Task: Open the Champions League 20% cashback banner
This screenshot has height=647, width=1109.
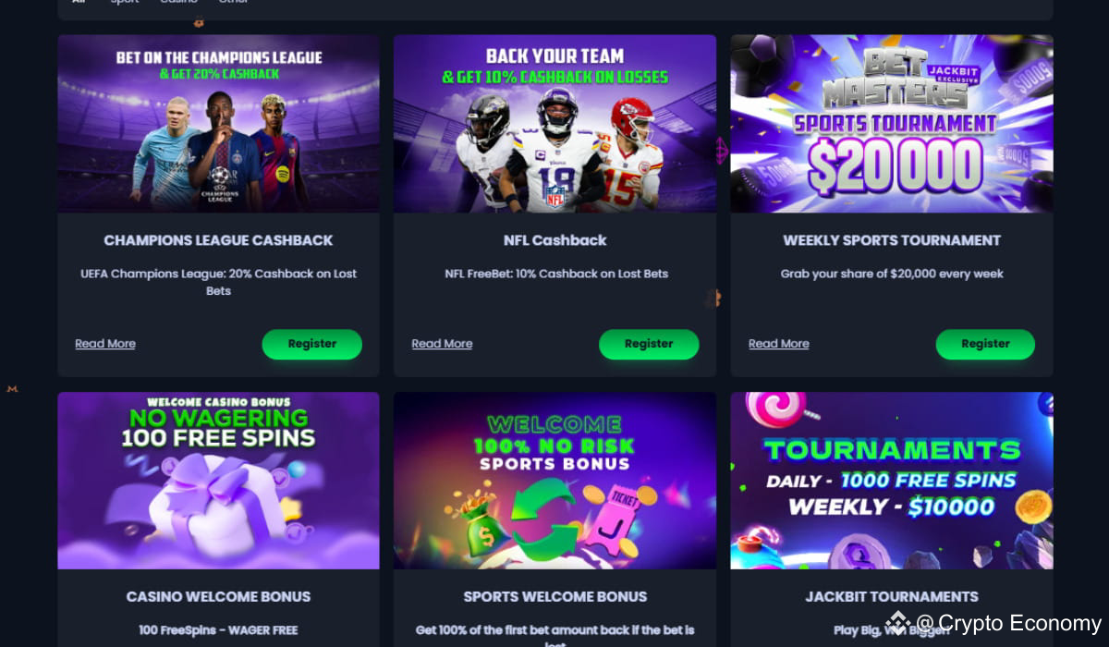Action: pos(218,124)
